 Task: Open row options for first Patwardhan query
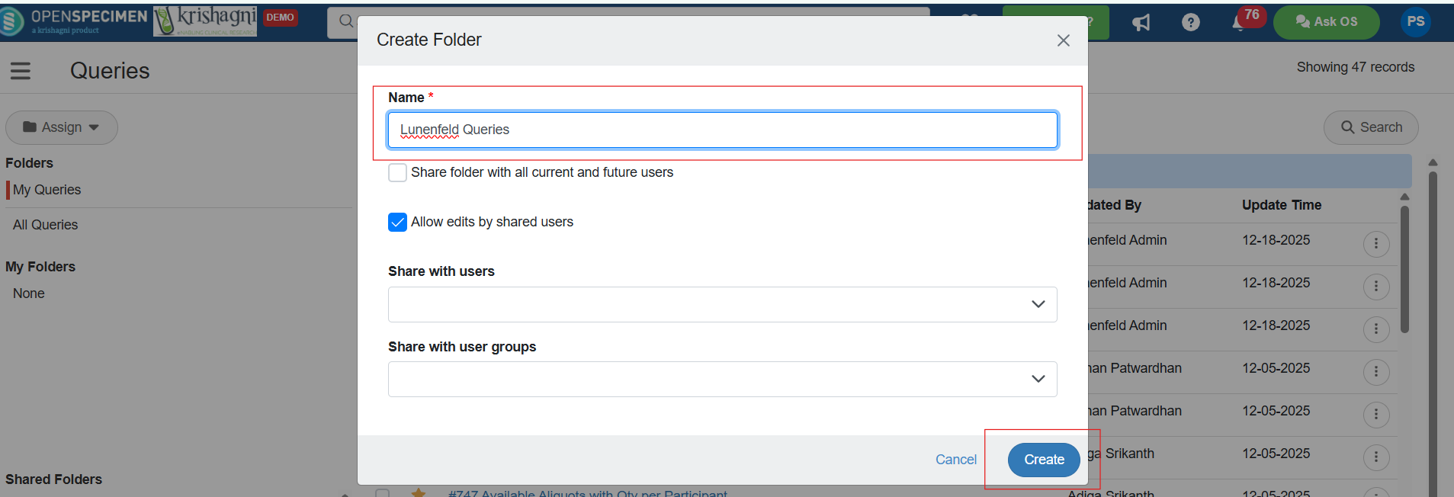point(1375,372)
